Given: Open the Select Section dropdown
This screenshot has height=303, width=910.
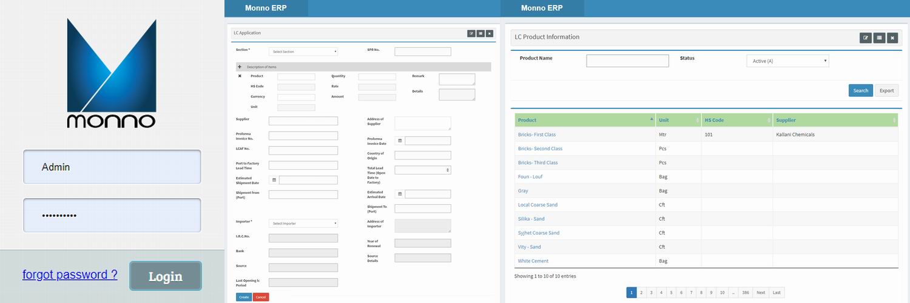Looking at the screenshot, I should point(303,52).
